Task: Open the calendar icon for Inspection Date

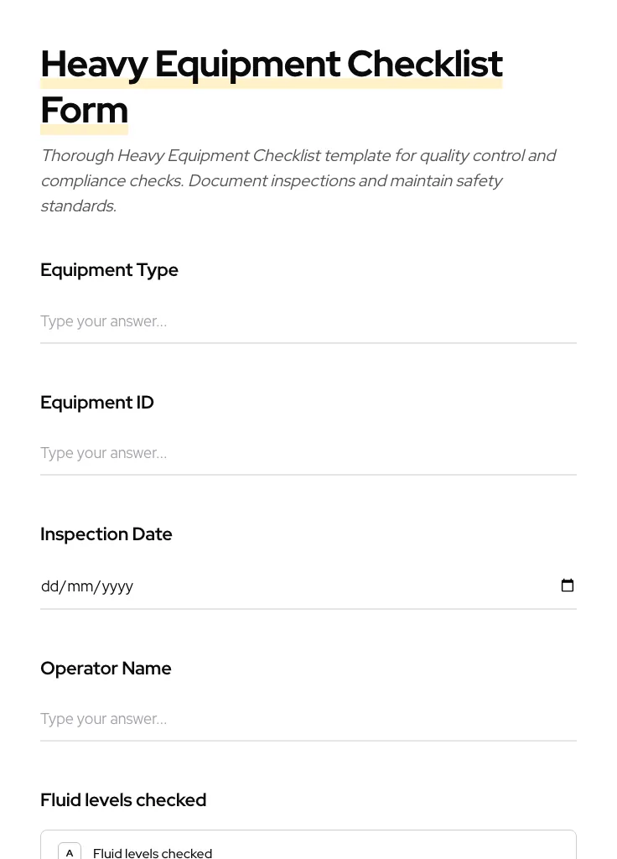Action: [x=568, y=586]
